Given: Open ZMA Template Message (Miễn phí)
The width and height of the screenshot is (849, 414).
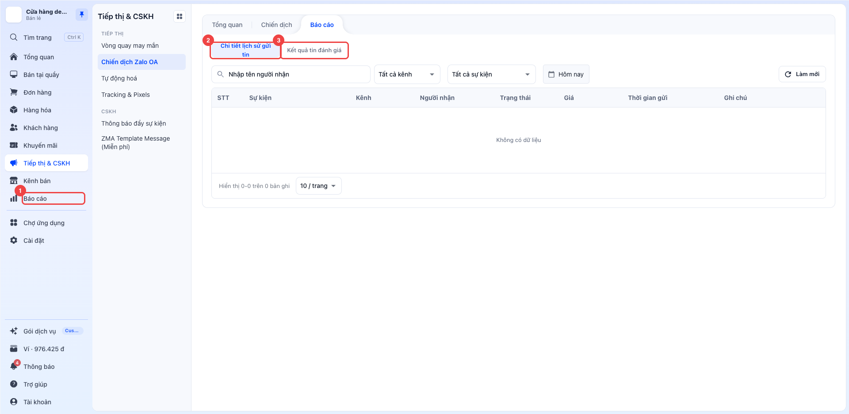Looking at the screenshot, I should 136,142.
